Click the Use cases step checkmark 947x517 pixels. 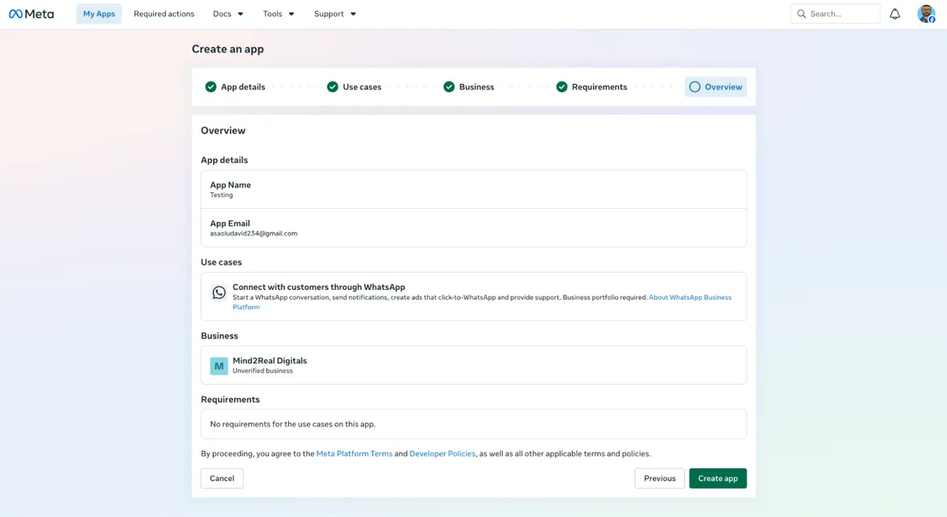[x=332, y=87]
